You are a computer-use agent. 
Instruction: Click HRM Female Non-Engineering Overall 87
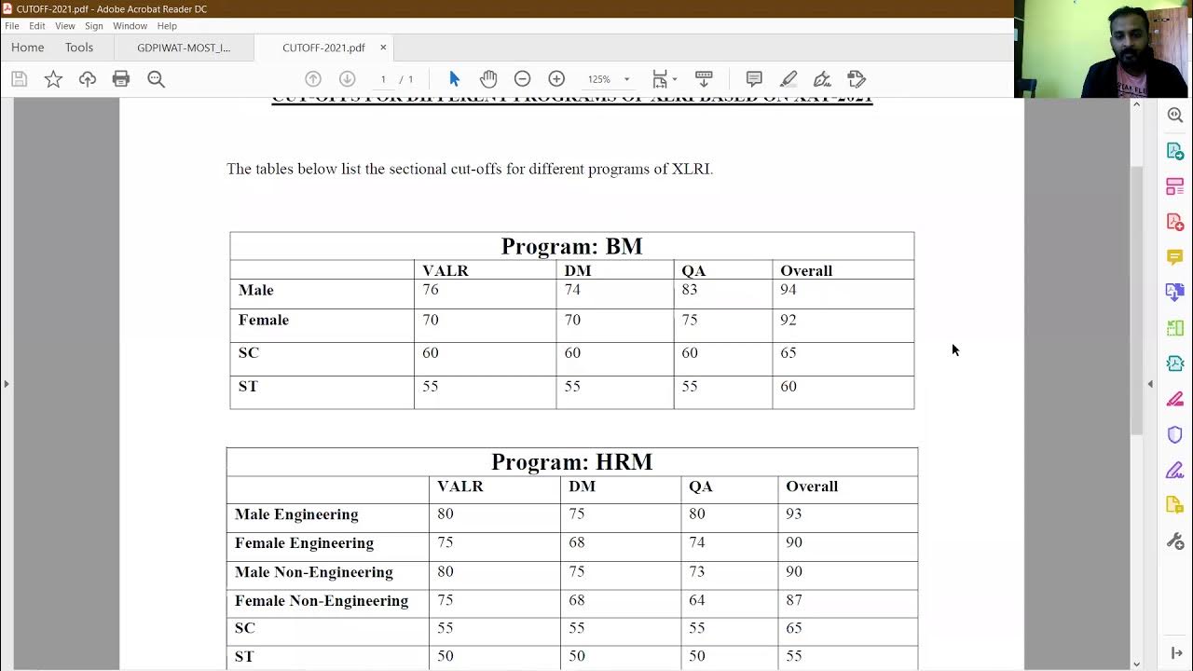[794, 600]
